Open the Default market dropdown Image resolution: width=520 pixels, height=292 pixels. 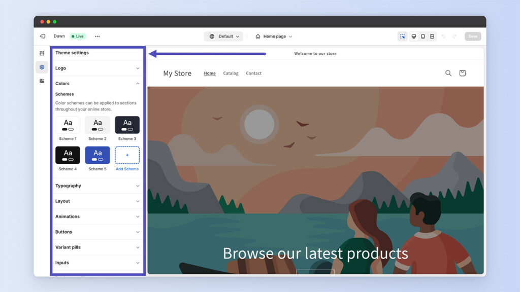tap(223, 36)
